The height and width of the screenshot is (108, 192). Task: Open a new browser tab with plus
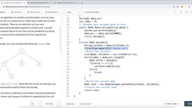(82, 3)
